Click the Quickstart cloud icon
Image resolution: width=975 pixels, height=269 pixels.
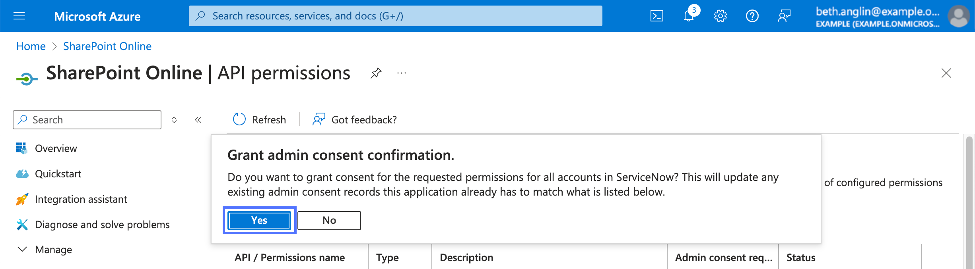click(22, 174)
